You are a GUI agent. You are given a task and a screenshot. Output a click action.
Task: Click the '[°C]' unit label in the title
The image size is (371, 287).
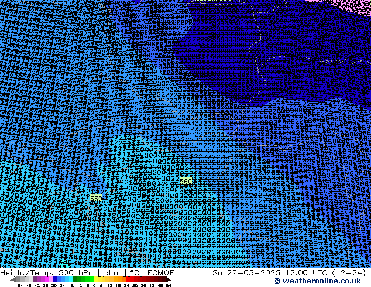point(135,273)
